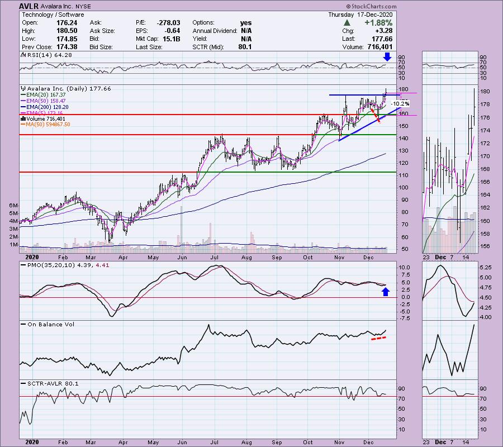Select the Technology / Software sector text
This screenshot has height=447, width=503.
[53, 15]
